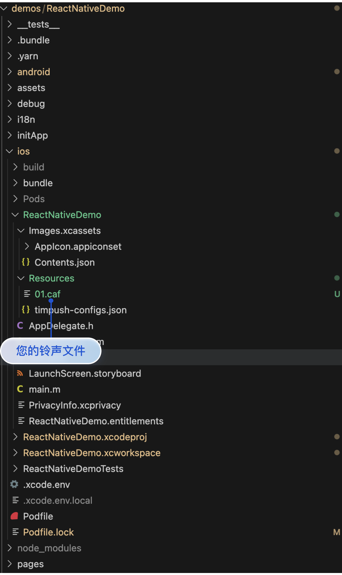The height and width of the screenshot is (575, 342).
Task: Expand the ReactNativeDemo.xcworkspace folder
Action: click(15, 453)
